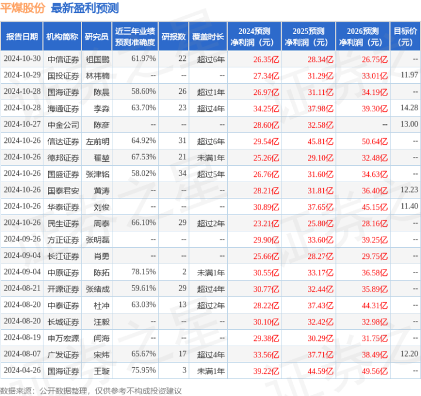
Task: Click 2025 profit value 45.81亿
Action: [x=320, y=141]
